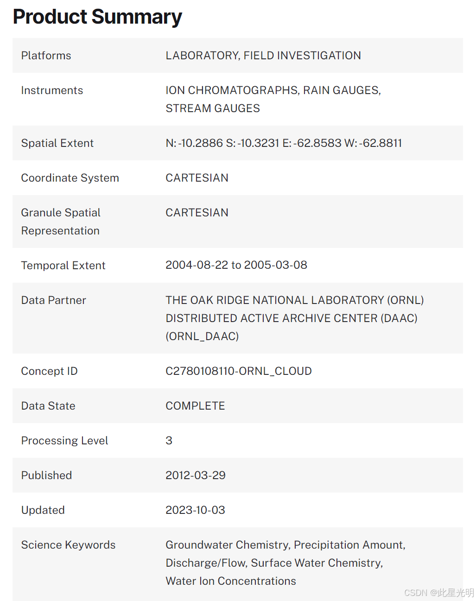
Task: Click the Concept ID value C2780108110-ORNL_CLOUD
Action: point(238,371)
